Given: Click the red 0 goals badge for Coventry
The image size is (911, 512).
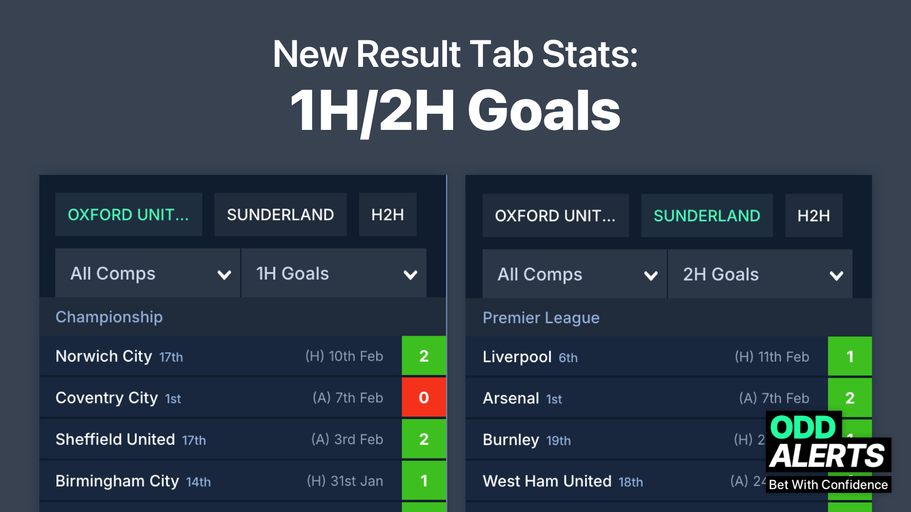Looking at the screenshot, I should (x=424, y=398).
